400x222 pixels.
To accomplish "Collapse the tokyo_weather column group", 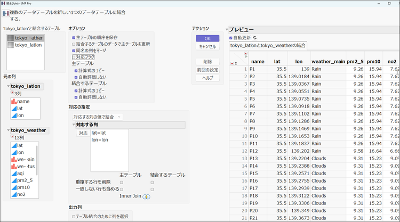I will click(8, 130).
